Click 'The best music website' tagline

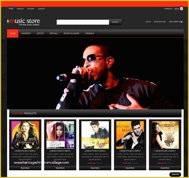point(29,25)
